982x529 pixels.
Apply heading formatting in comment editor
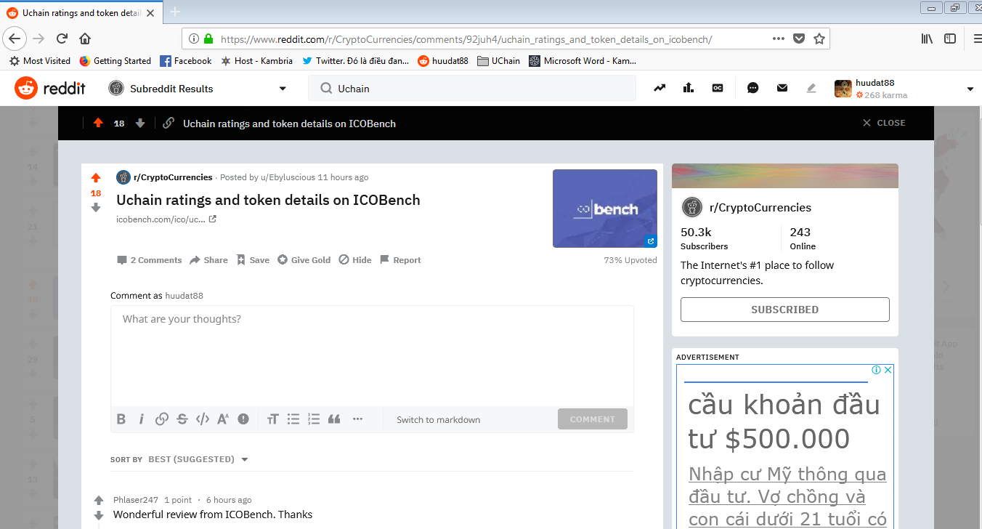click(273, 419)
